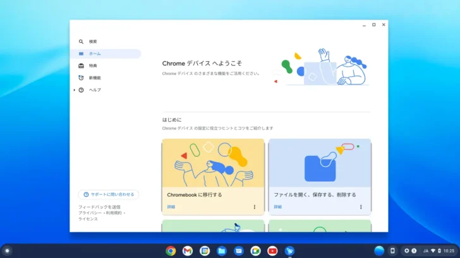
Task: Click the JA input method indicator
Action: tap(426, 251)
